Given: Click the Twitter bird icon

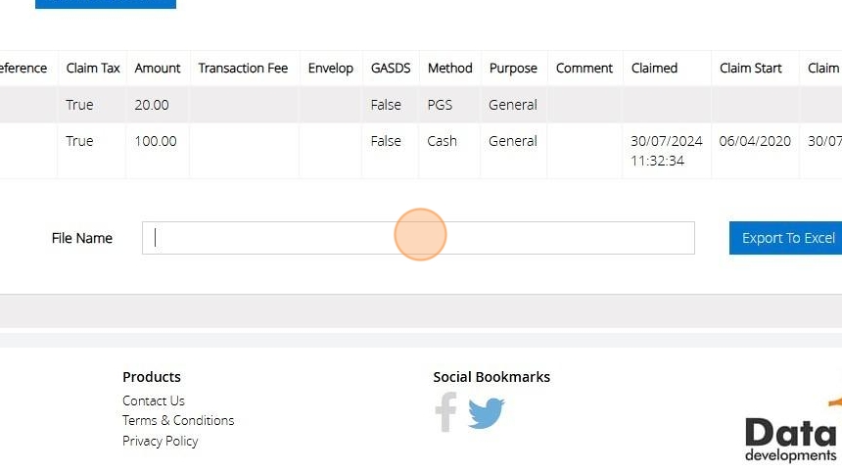Looking at the screenshot, I should click(486, 412).
